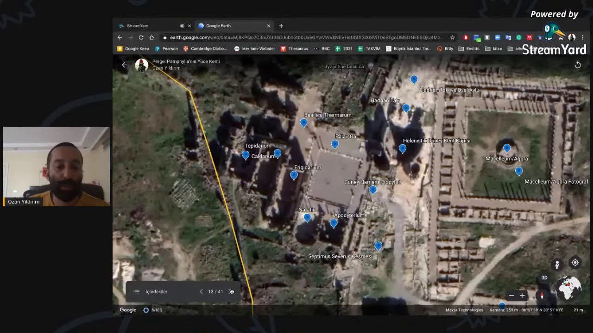593x333 pixels.
Task: Zoom in the map with plus button
Action: pos(522,296)
